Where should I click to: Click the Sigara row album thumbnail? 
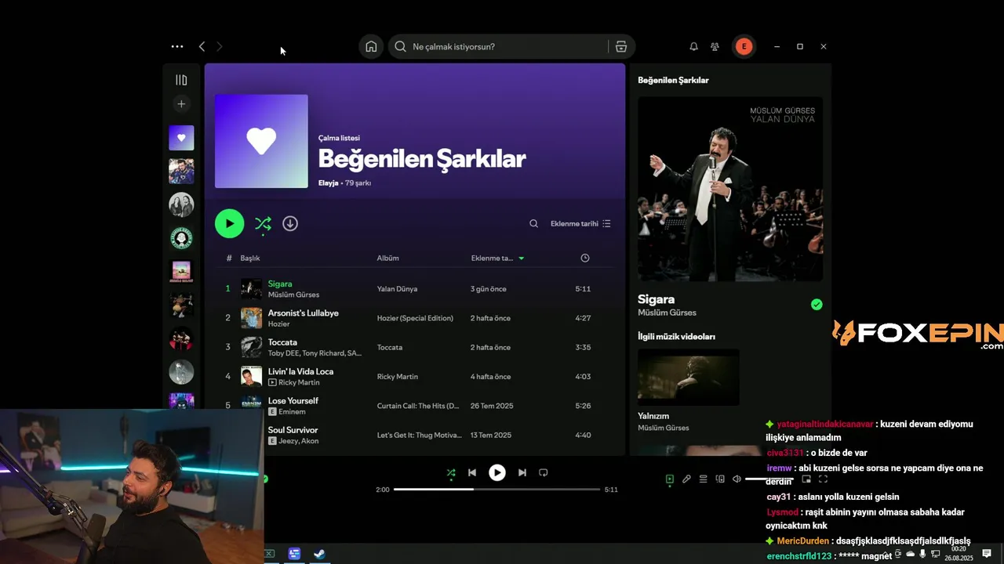tap(251, 288)
